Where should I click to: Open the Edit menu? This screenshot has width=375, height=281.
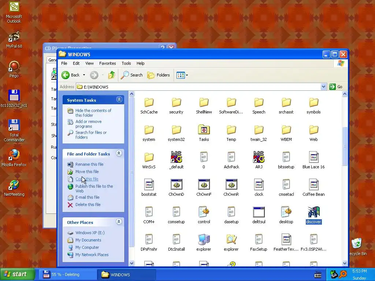pos(76,63)
